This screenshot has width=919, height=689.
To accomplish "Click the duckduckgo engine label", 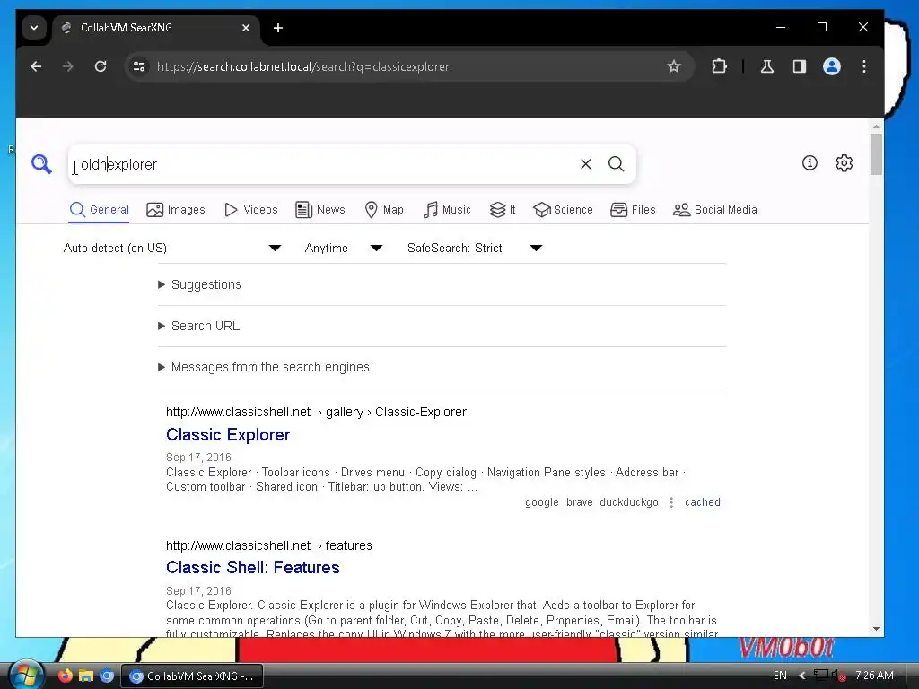I will (x=629, y=502).
